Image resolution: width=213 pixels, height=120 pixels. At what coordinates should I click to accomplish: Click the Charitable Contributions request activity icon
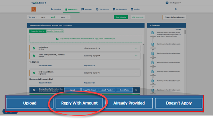pos(152,33)
